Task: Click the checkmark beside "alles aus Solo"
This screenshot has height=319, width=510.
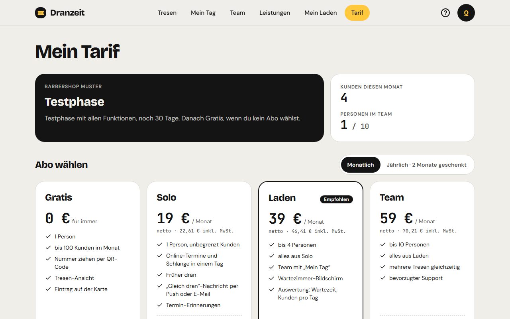Action: (272, 256)
